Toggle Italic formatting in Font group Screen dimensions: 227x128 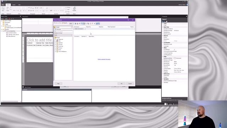(x=16, y=11)
